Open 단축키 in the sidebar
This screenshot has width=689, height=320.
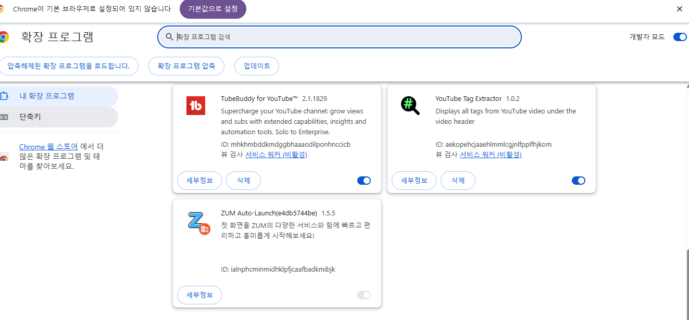[x=58, y=117]
